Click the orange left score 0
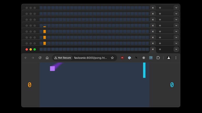Image resolution: width=202 pixels, height=113 pixels. pos(29,85)
